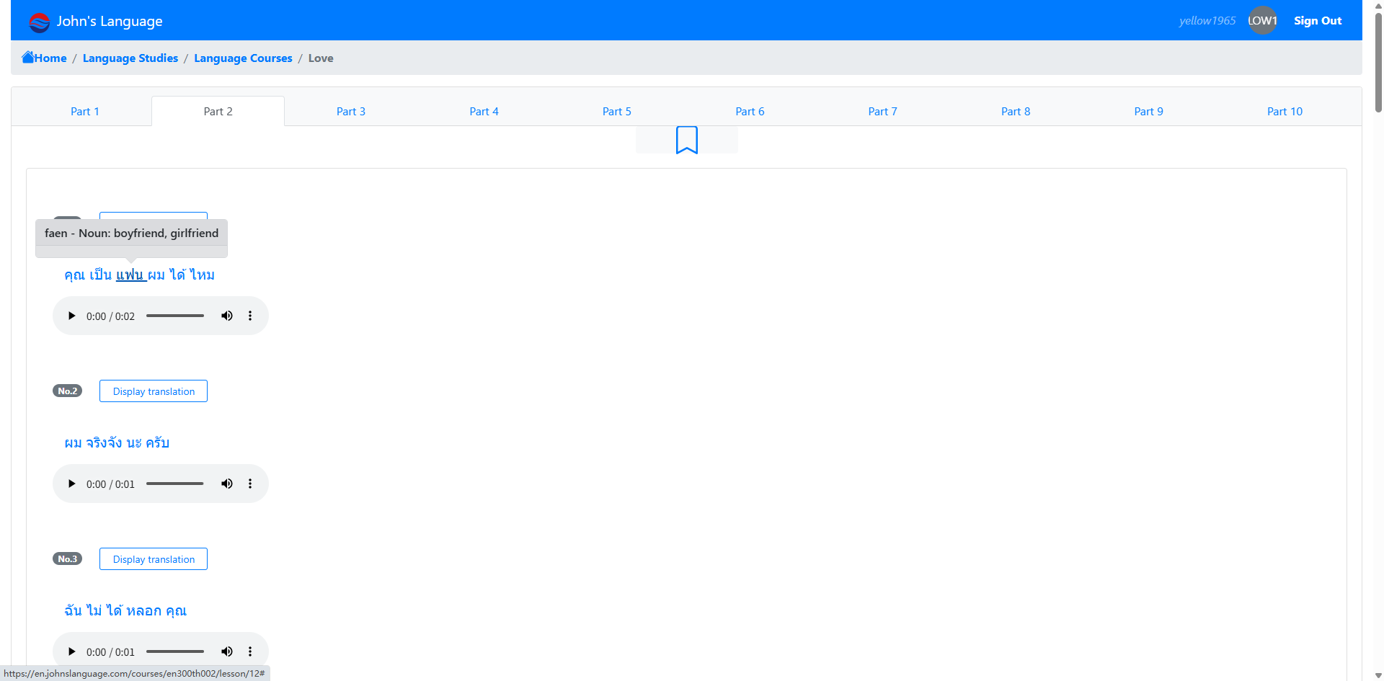Seek on the second audio progress slider

pos(175,484)
